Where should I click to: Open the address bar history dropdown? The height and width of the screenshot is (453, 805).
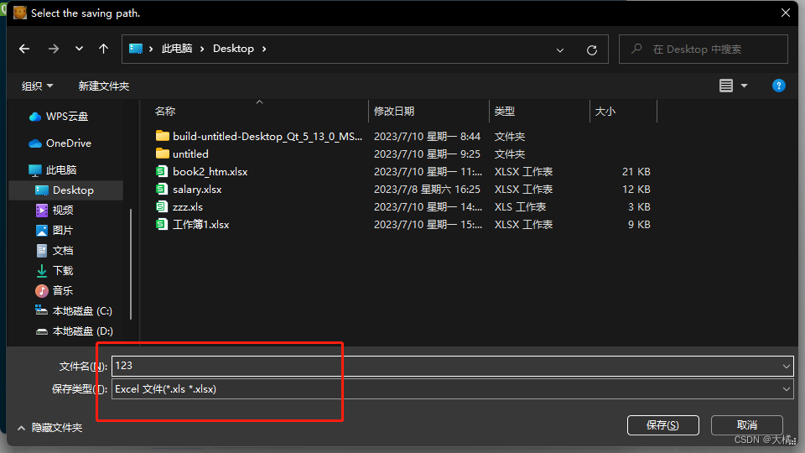(560, 49)
